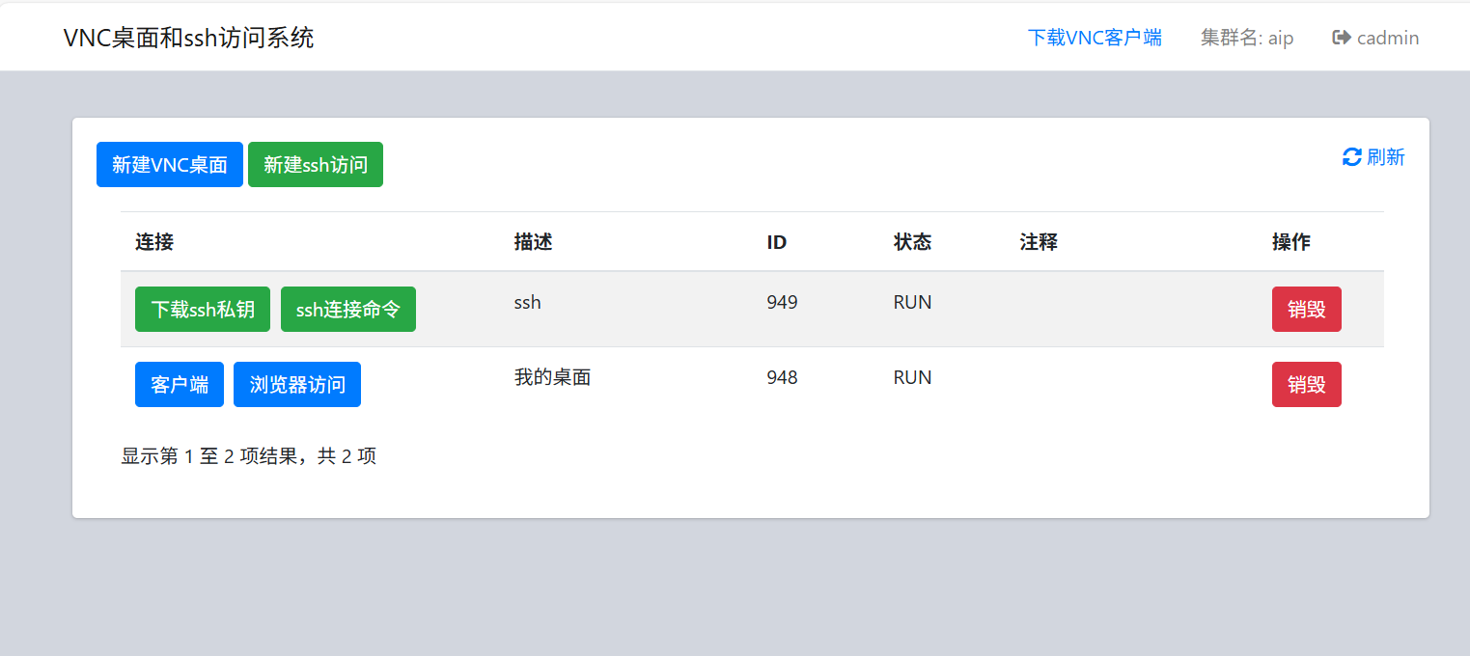Destroy the 我的桌面 session with ID 948

(x=1306, y=385)
